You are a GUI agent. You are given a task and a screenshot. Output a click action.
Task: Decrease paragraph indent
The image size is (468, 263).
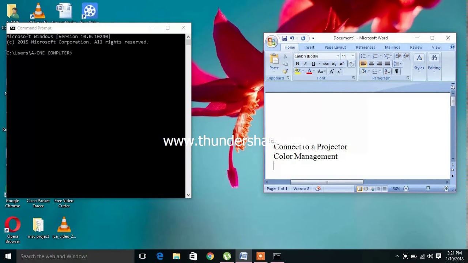tap(399, 56)
